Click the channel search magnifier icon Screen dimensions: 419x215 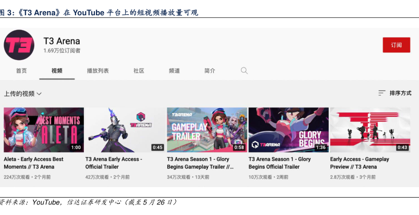click(x=244, y=71)
